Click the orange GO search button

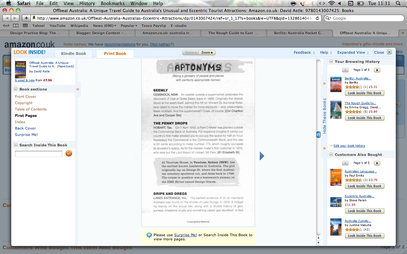[x=69, y=153]
